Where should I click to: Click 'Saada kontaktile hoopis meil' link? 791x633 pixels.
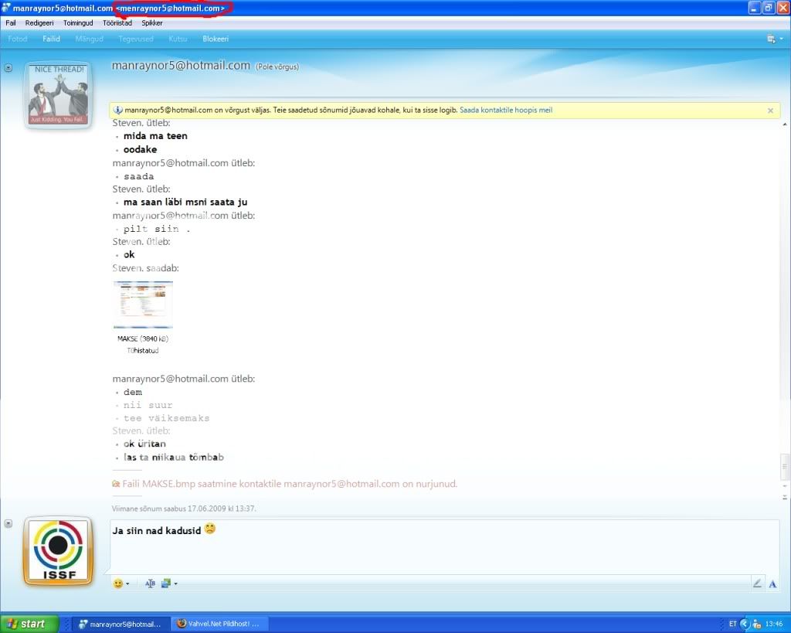(506, 111)
